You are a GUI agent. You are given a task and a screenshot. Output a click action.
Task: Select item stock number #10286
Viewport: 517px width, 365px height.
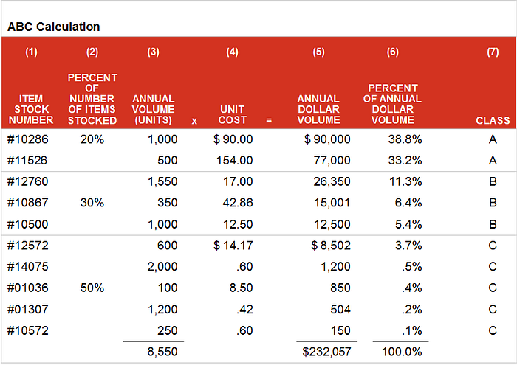pos(28,139)
